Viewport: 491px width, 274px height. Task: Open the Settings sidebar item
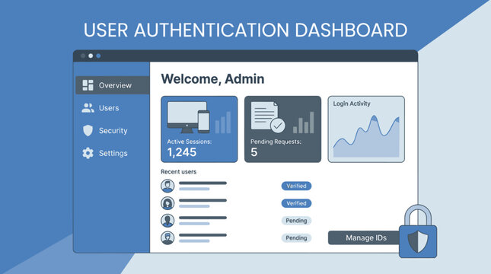(113, 153)
